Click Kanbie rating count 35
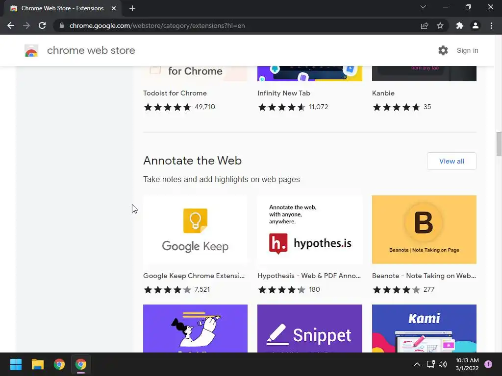 (427, 107)
